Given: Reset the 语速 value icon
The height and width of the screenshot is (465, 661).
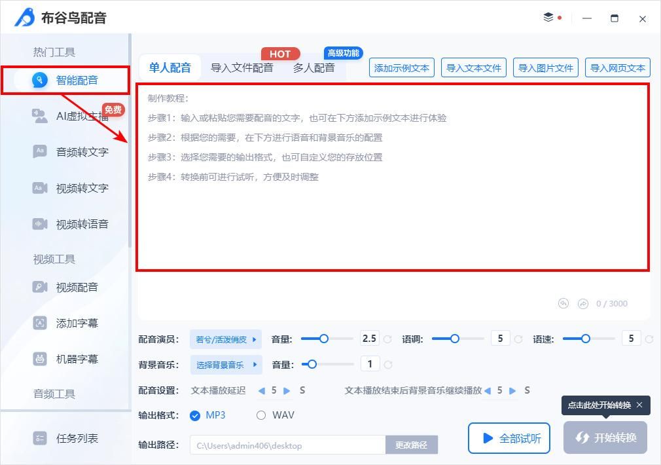Looking at the screenshot, I should [x=649, y=339].
